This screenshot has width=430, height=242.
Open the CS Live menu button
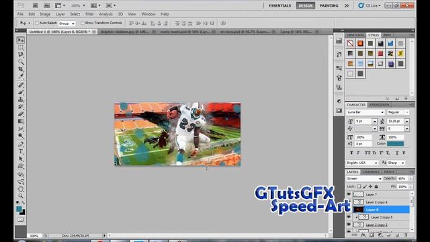pyautogui.click(x=370, y=6)
